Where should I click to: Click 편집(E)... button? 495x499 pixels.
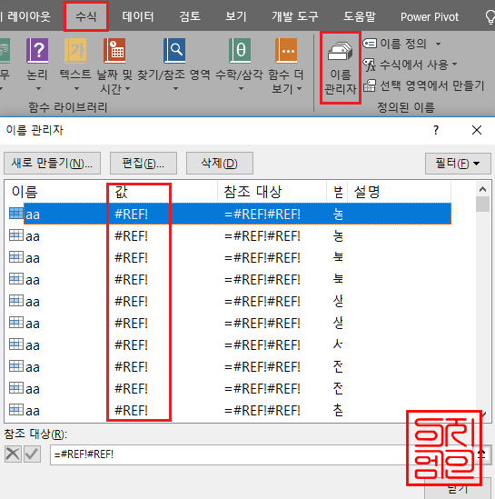144,164
